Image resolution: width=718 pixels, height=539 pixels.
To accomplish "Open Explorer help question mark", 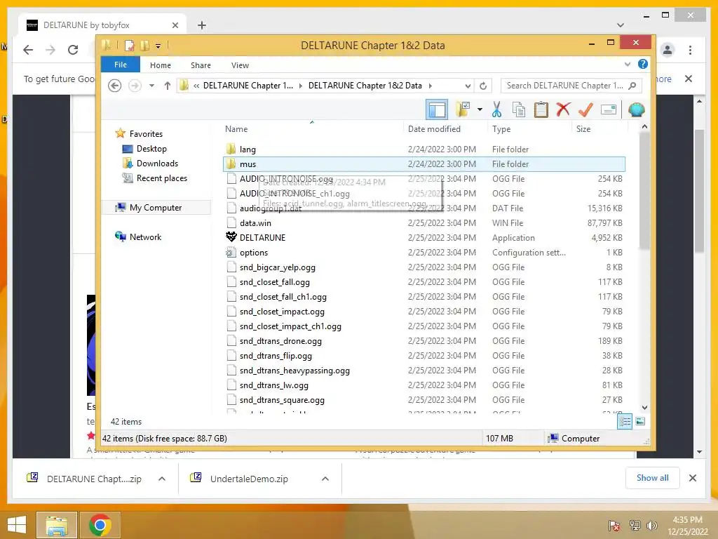I will 643,64.
